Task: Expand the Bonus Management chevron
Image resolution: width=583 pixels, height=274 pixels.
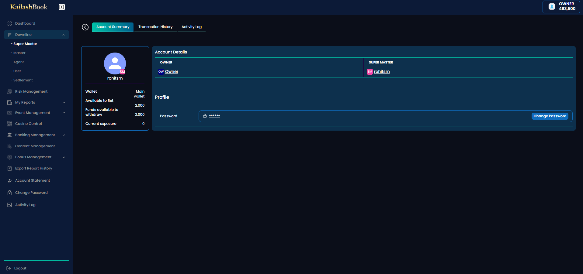Action: coord(64,157)
